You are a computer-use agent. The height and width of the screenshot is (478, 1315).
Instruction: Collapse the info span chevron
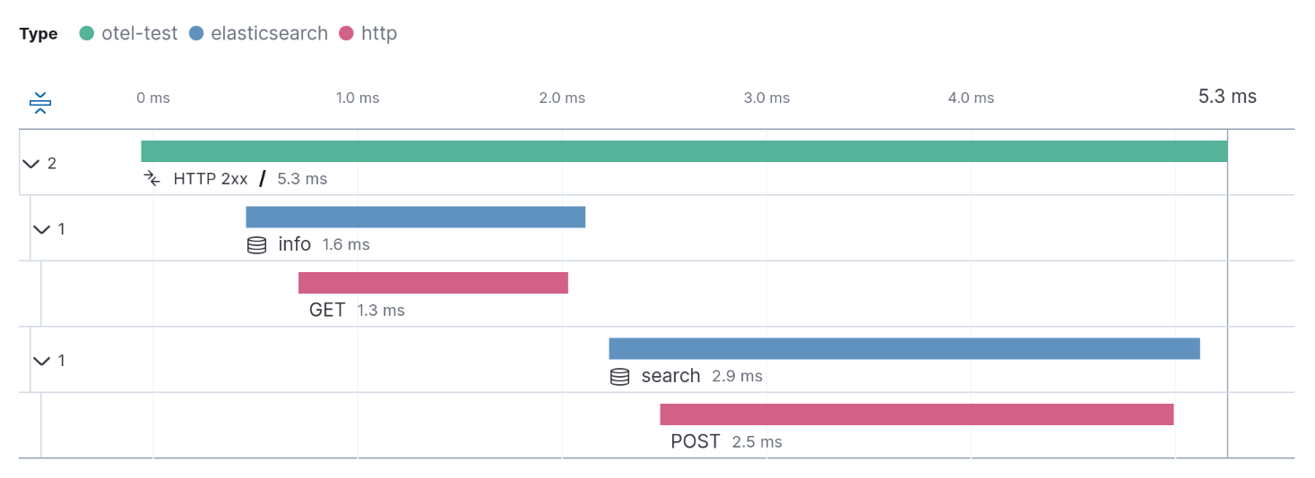pyautogui.click(x=41, y=229)
